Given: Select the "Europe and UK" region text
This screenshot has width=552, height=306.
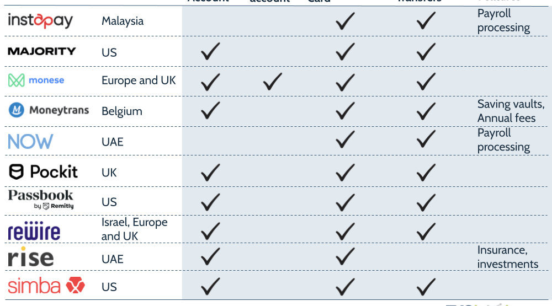Looking at the screenshot, I should [139, 80].
